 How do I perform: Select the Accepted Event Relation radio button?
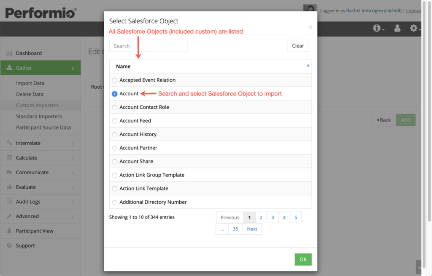pyautogui.click(x=115, y=80)
